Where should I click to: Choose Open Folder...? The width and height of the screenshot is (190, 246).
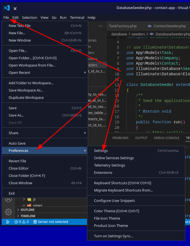44,58
